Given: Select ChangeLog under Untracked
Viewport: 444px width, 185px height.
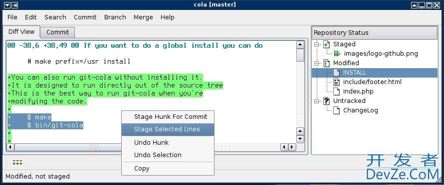Looking at the screenshot, I should click(361, 110).
